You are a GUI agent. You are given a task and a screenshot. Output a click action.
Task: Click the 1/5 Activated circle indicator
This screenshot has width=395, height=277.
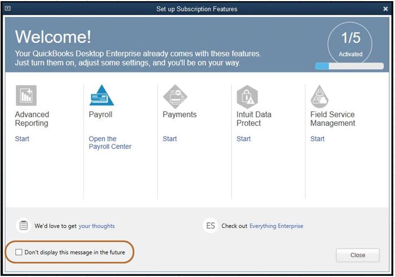[350, 43]
